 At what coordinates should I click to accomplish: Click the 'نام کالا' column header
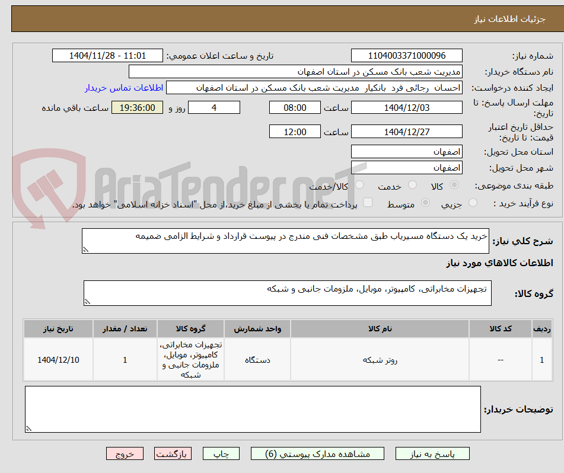[x=380, y=328]
